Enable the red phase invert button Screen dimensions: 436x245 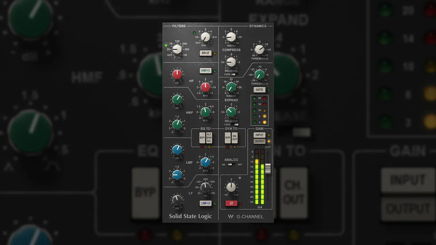click(231, 203)
